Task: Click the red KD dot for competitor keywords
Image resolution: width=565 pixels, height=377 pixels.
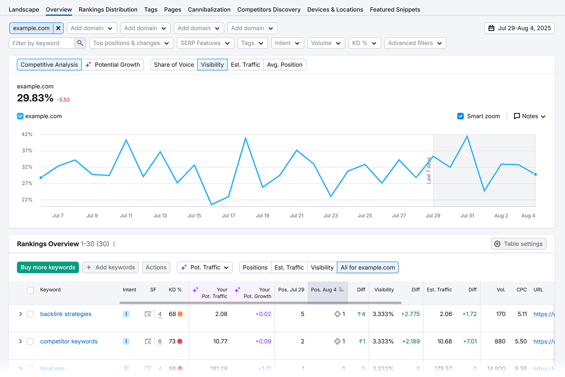Action: click(180, 341)
